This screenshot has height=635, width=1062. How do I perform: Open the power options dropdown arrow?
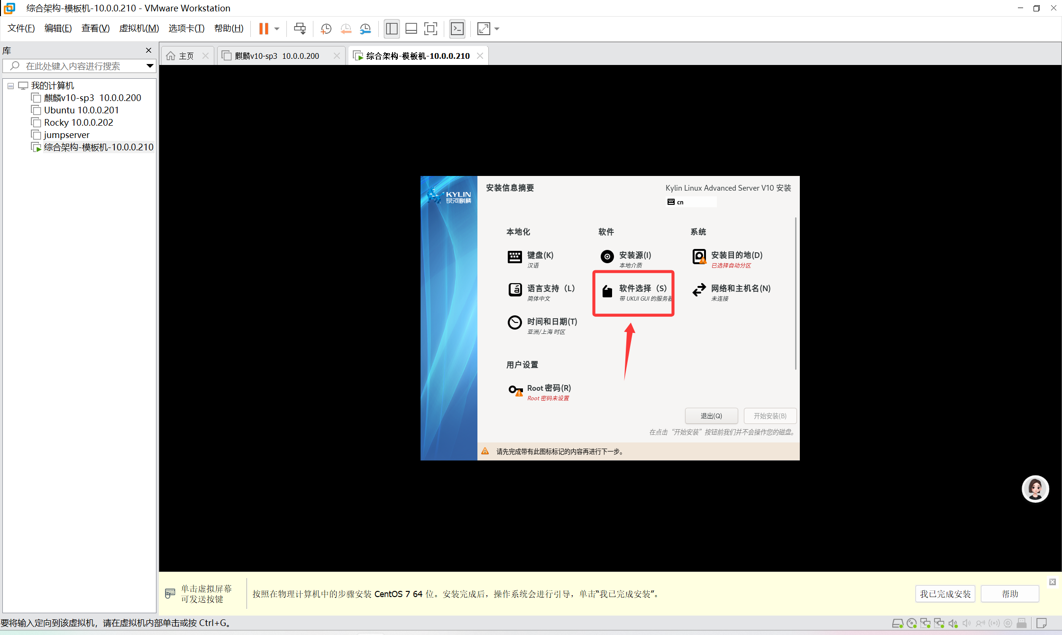(277, 29)
